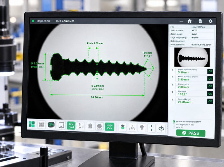Select Overall length result 24.86 mm in list
The height and width of the screenshot is (167, 224).
[185, 102]
